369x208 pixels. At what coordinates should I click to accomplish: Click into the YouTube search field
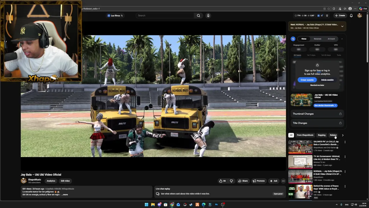coord(165,16)
